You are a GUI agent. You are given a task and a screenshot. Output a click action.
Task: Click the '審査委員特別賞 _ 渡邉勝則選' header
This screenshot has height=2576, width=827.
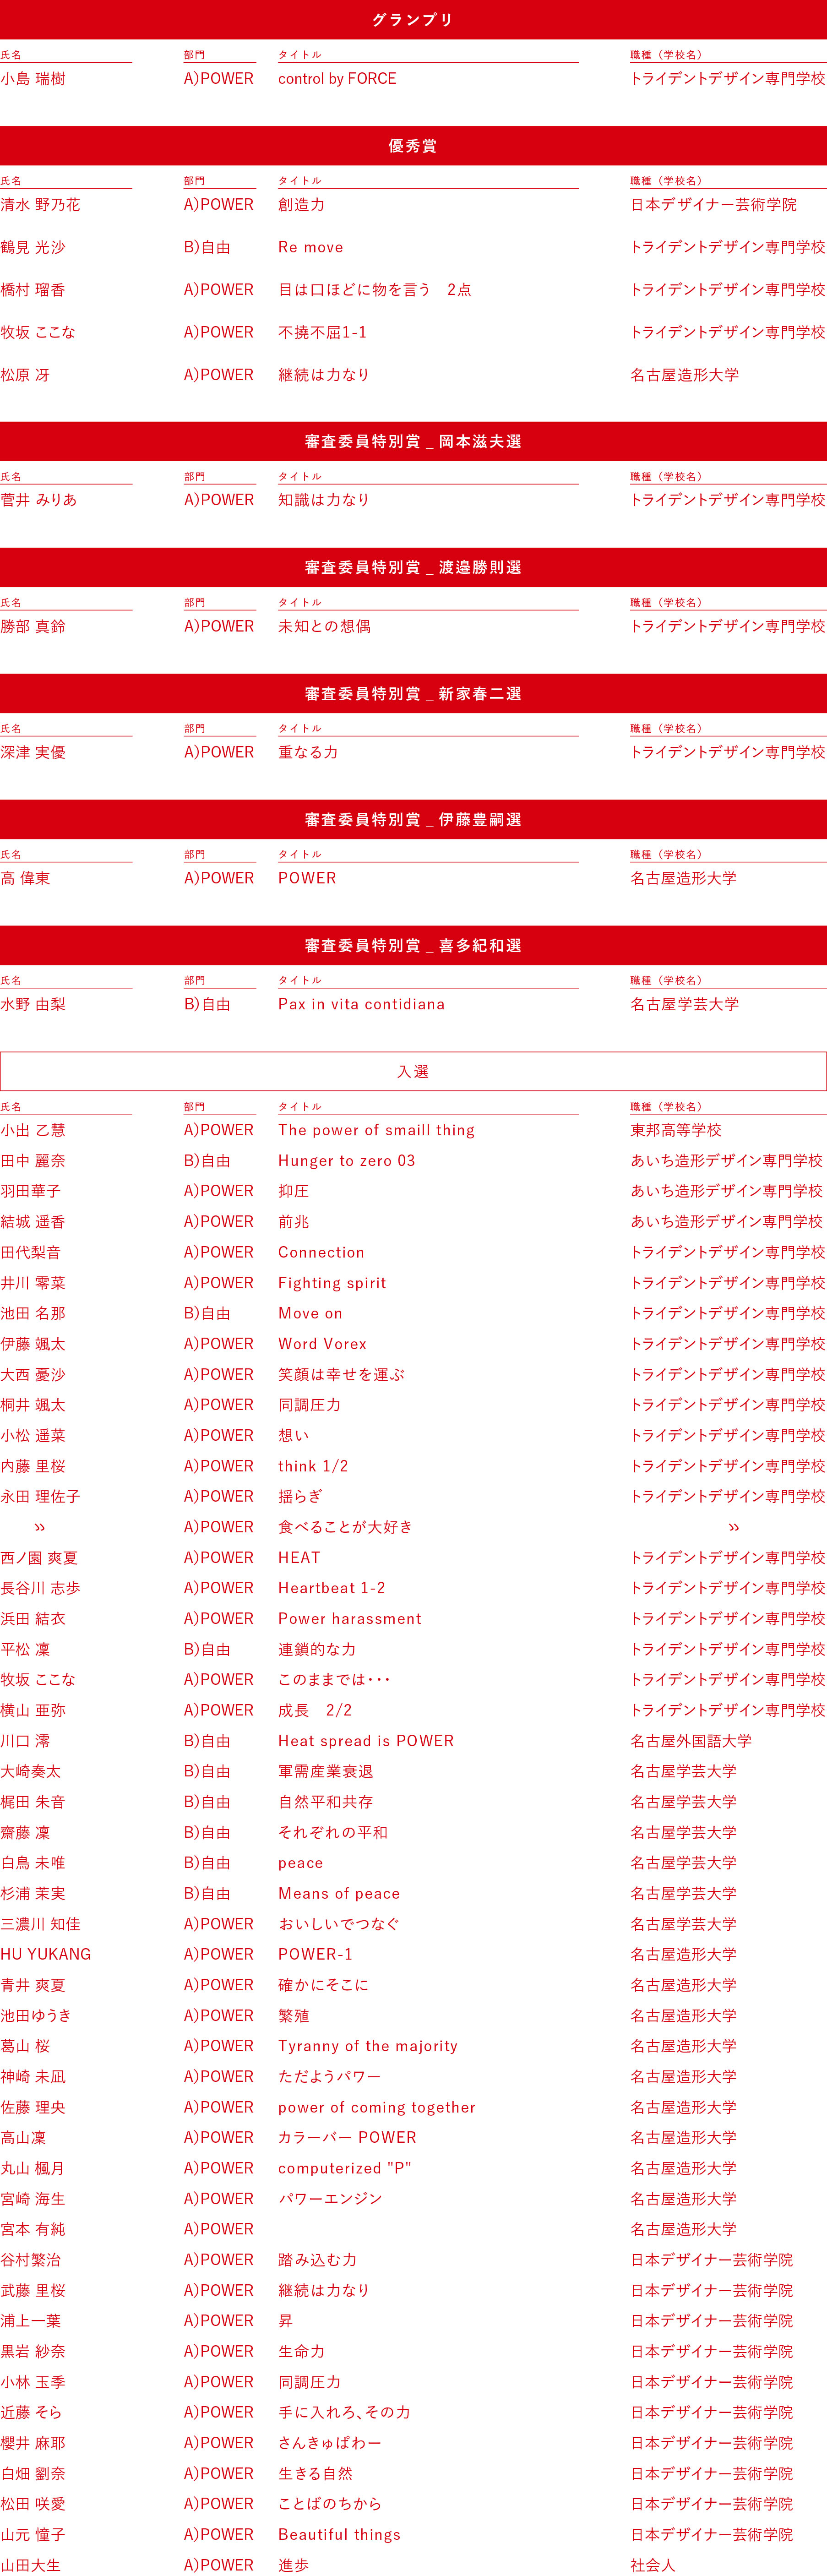coord(413,568)
